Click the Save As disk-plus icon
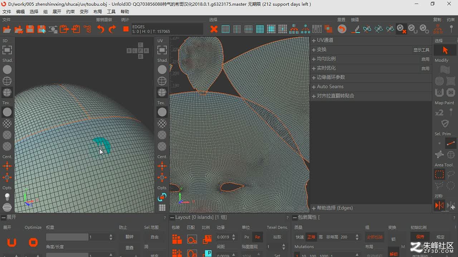458x257 pixels. pos(42,29)
